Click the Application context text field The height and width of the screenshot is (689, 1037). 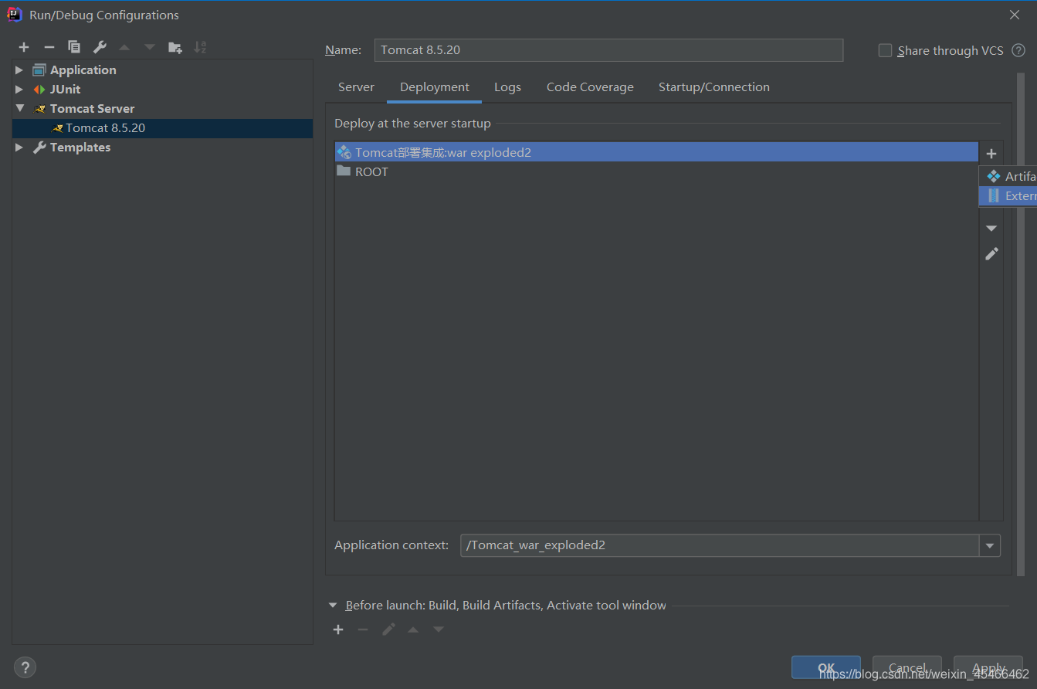coord(720,545)
